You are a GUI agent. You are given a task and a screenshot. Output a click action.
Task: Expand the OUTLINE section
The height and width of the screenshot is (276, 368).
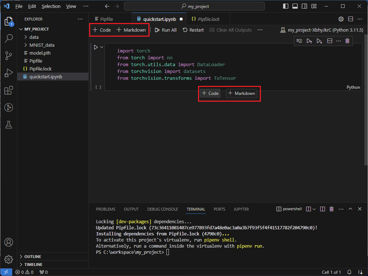(x=53, y=257)
